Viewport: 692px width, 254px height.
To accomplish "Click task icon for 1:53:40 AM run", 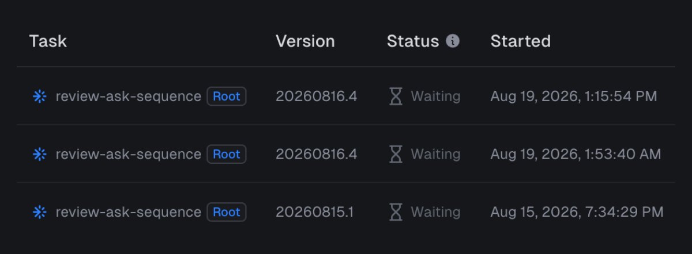I will 39,154.
